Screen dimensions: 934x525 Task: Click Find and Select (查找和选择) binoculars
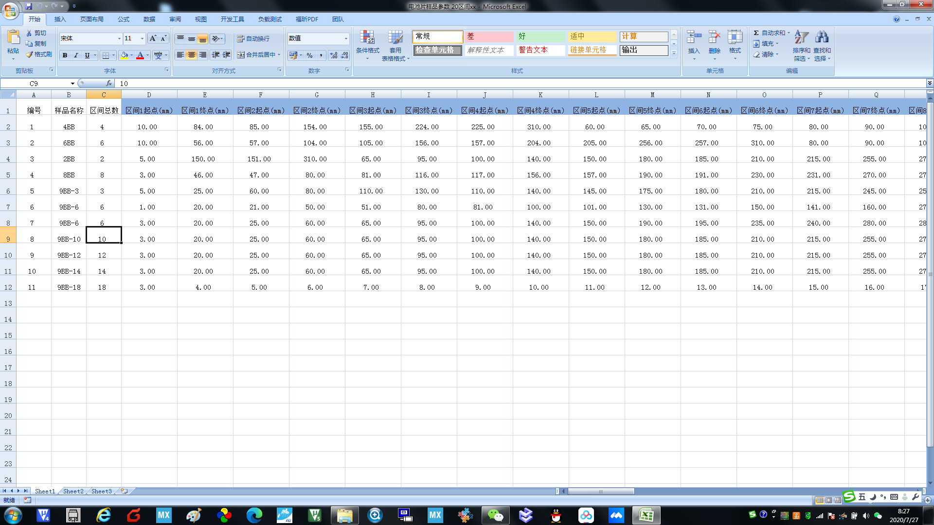click(822, 37)
